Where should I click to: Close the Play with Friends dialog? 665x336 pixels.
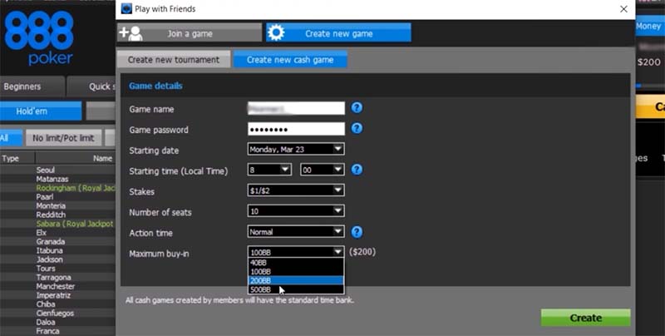tap(623, 9)
